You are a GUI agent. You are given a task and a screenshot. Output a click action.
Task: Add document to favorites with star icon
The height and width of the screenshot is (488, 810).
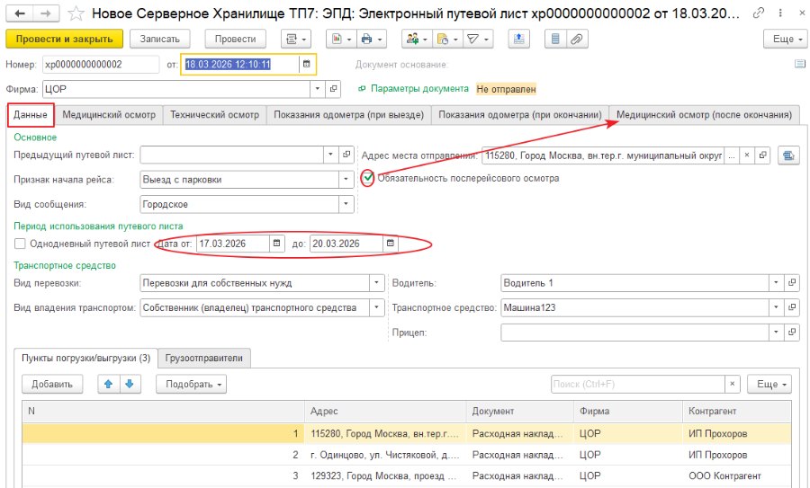(x=76, y=13)
